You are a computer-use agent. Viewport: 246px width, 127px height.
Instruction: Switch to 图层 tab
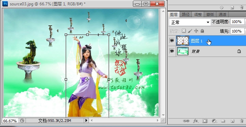coord(174,15)
